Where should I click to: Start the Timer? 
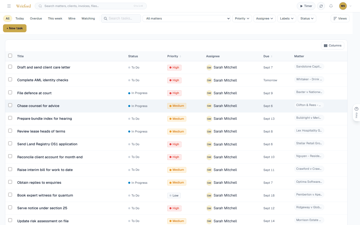(306, 6)
